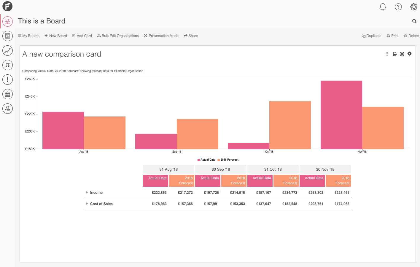Viewport: 420px width, 267px height.
Task: Open the bank connections sidebar icon
Action: [x=7, y=94]
